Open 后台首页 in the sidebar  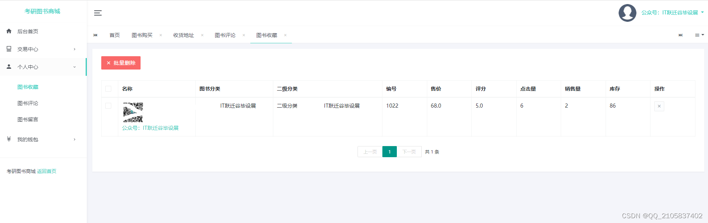pyautogui.click(x=28, y=31)
